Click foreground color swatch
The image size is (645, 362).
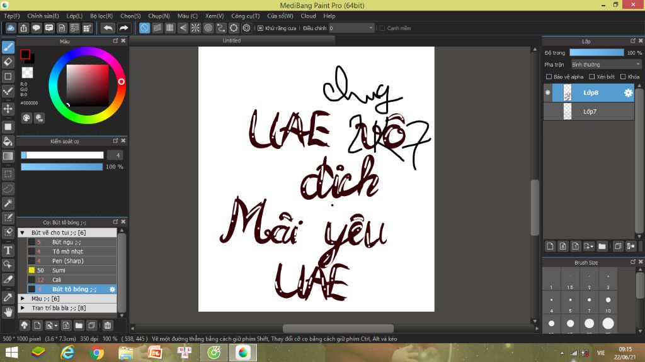click(25, 54)
